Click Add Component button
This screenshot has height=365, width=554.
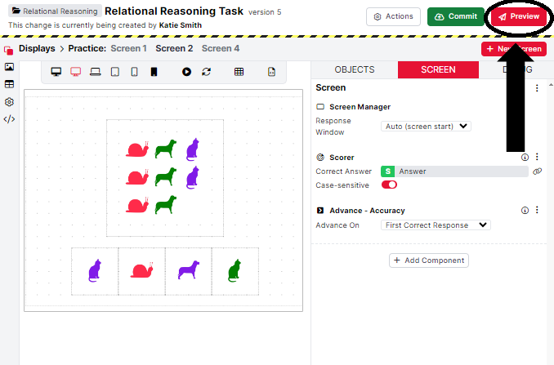(429, 260)
